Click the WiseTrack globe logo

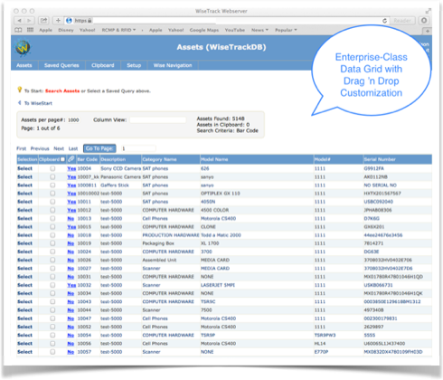point(23,48)
